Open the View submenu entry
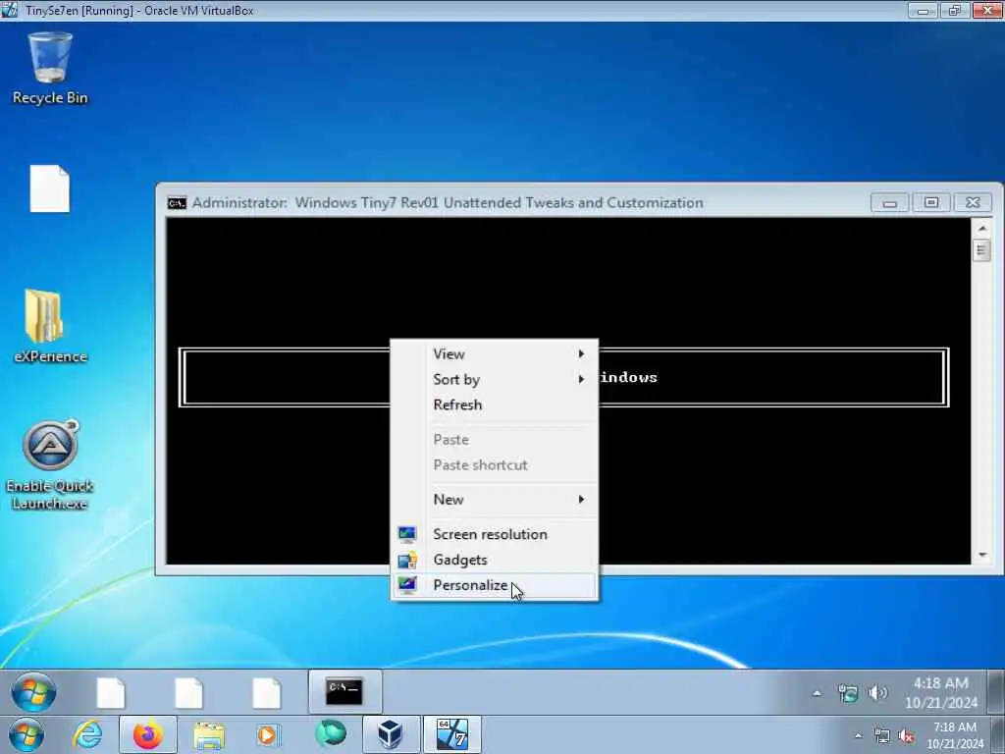The image size is (1005, 754). 495,353
